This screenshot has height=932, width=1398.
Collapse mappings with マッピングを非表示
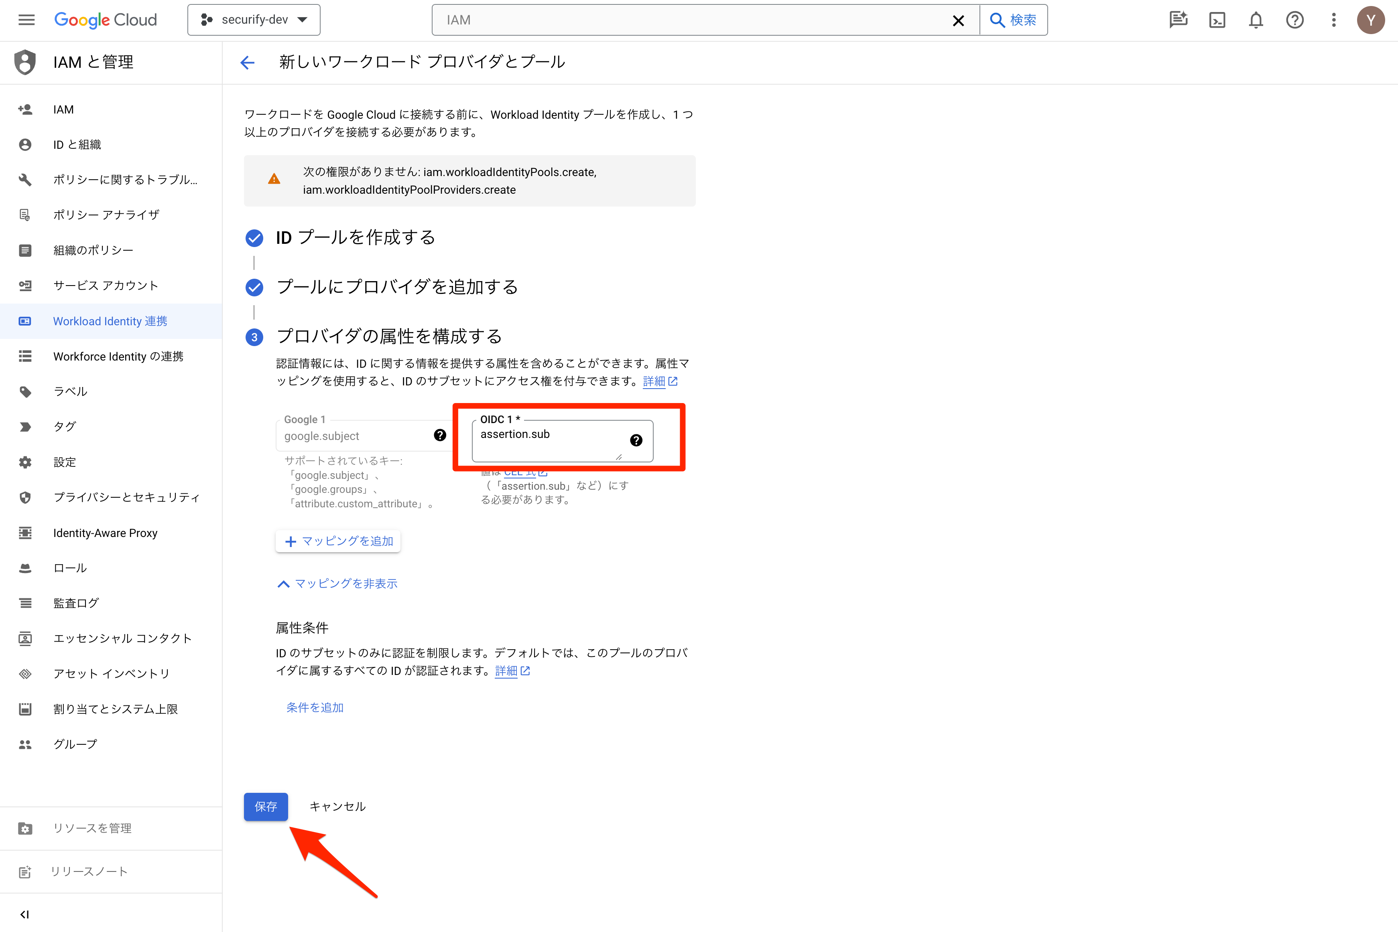[x=337, y=584]
